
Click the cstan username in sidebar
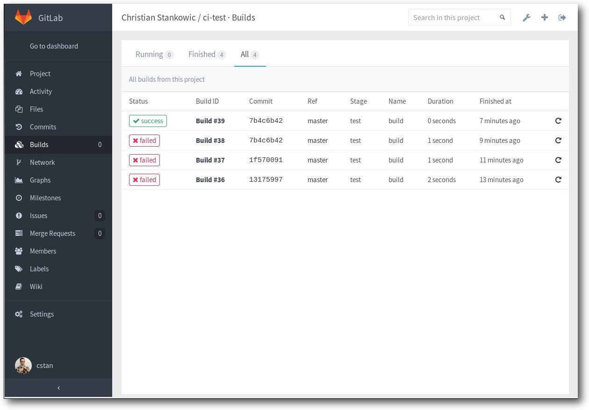coord(45,366)
